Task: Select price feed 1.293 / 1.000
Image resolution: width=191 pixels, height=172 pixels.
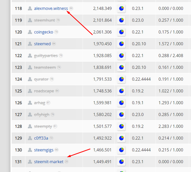Action: click(x=171, y=103)
